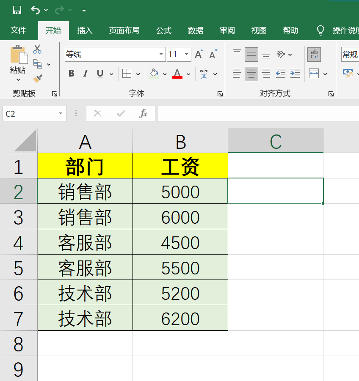Switch to the 插入 tab

coord(85,30)
